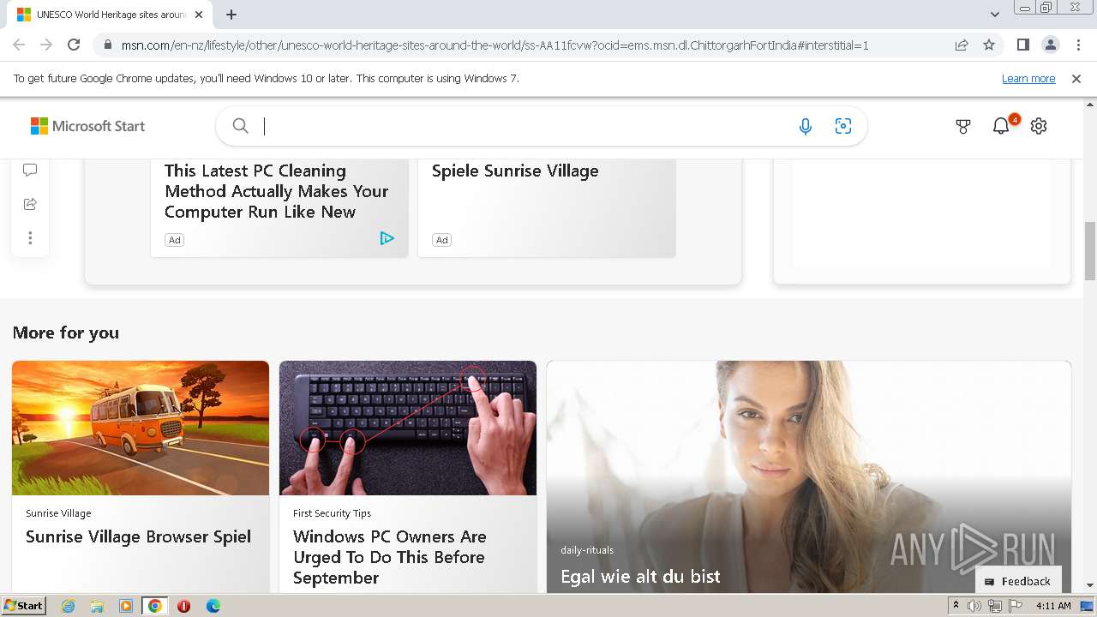Viewport: 1097px width, 617px height.
Task: Click the volume speaker tray icon
Action: [x=974, y=606]
